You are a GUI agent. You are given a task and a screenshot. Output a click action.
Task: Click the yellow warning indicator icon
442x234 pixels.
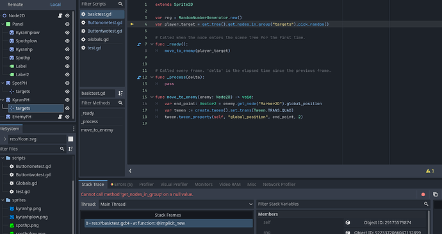[428, 171]
